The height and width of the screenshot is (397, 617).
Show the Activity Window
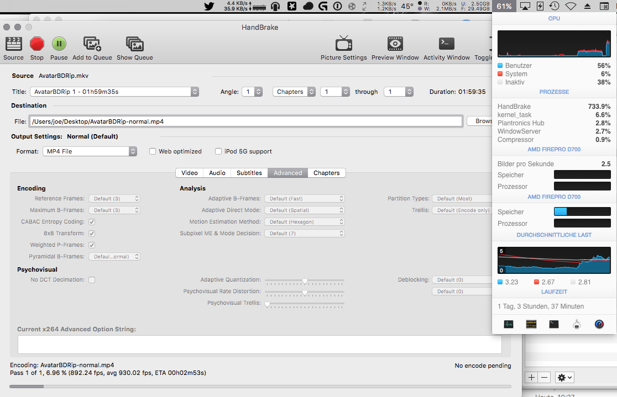point(447,44)
